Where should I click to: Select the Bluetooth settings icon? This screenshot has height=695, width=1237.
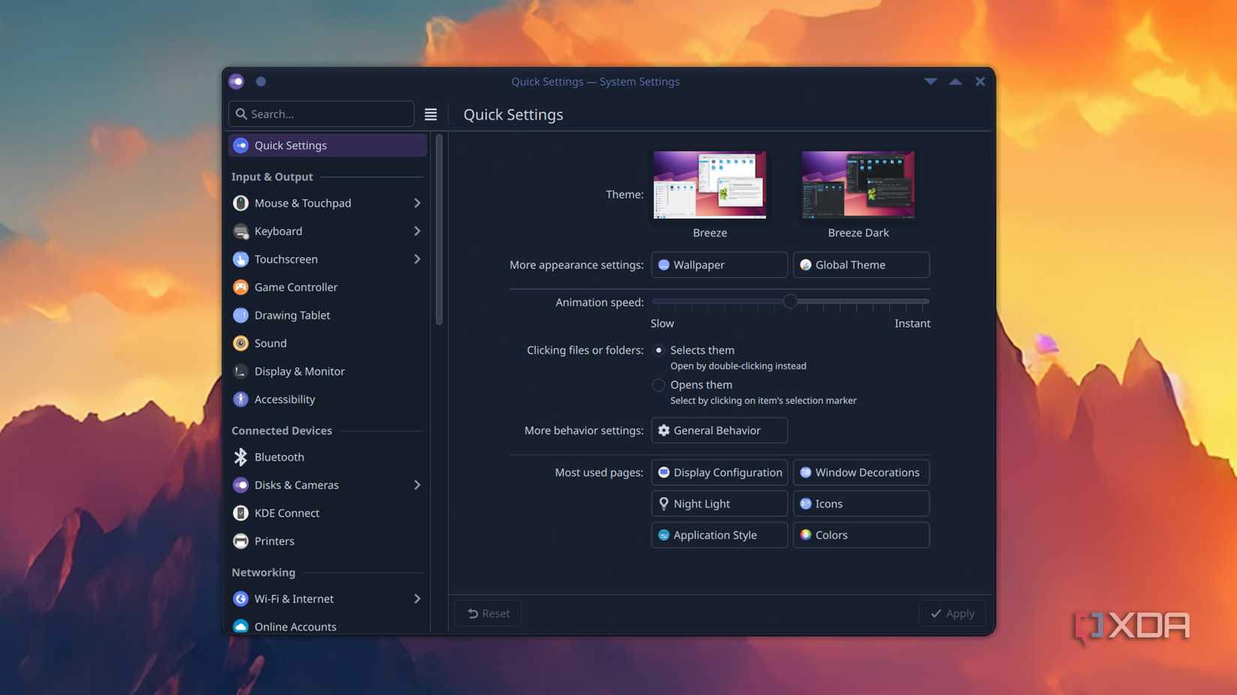click(x=241, y=457)
